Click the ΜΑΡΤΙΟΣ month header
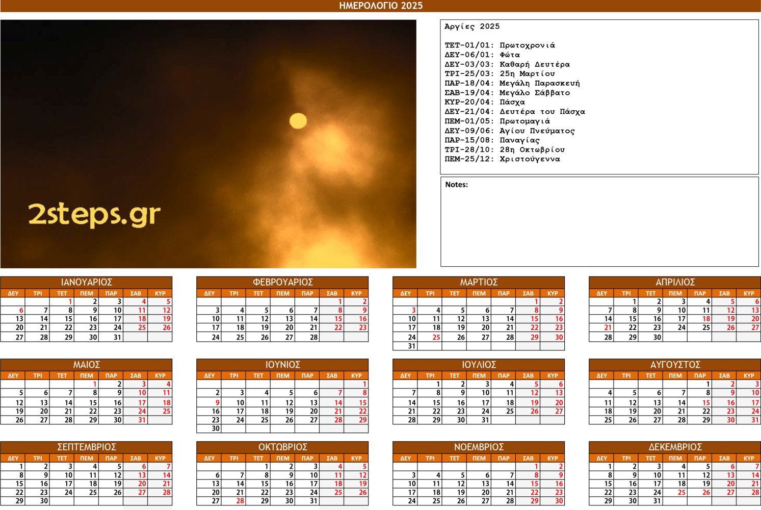 click(x=479, y=283)
